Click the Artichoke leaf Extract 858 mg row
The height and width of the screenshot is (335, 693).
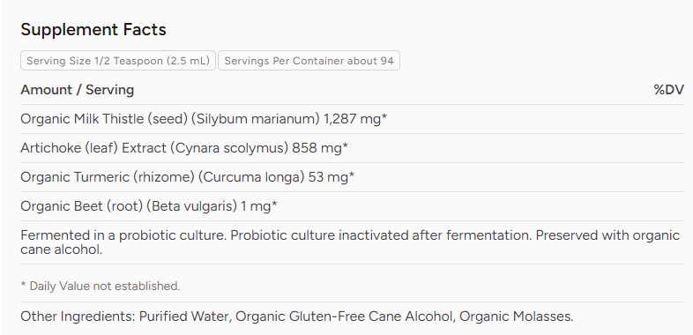point(353,148)
